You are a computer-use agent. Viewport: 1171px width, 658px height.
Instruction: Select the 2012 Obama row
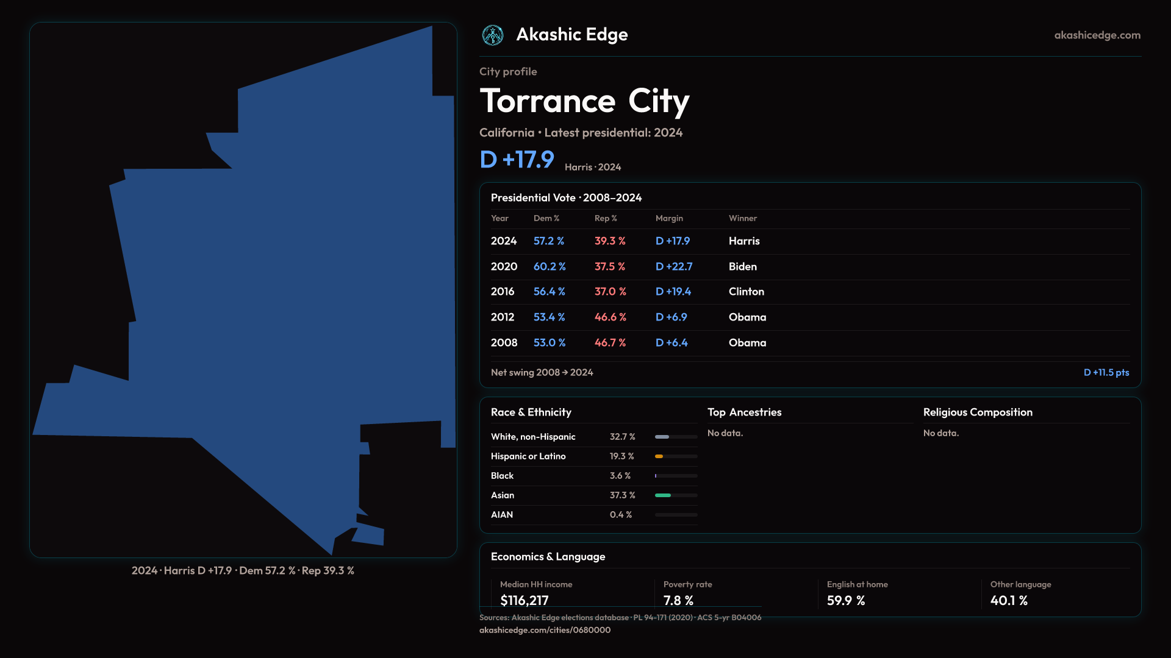tap(628, 317)
